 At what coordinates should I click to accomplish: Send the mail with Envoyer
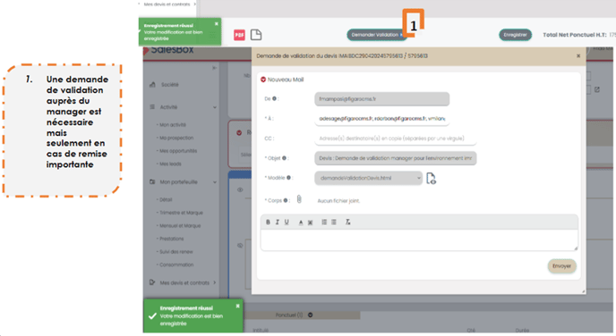(x=561, y=266)
